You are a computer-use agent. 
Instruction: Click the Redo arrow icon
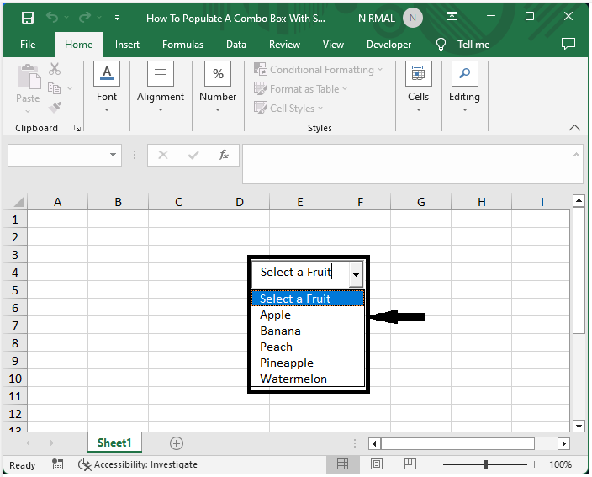tap(85, 18)
